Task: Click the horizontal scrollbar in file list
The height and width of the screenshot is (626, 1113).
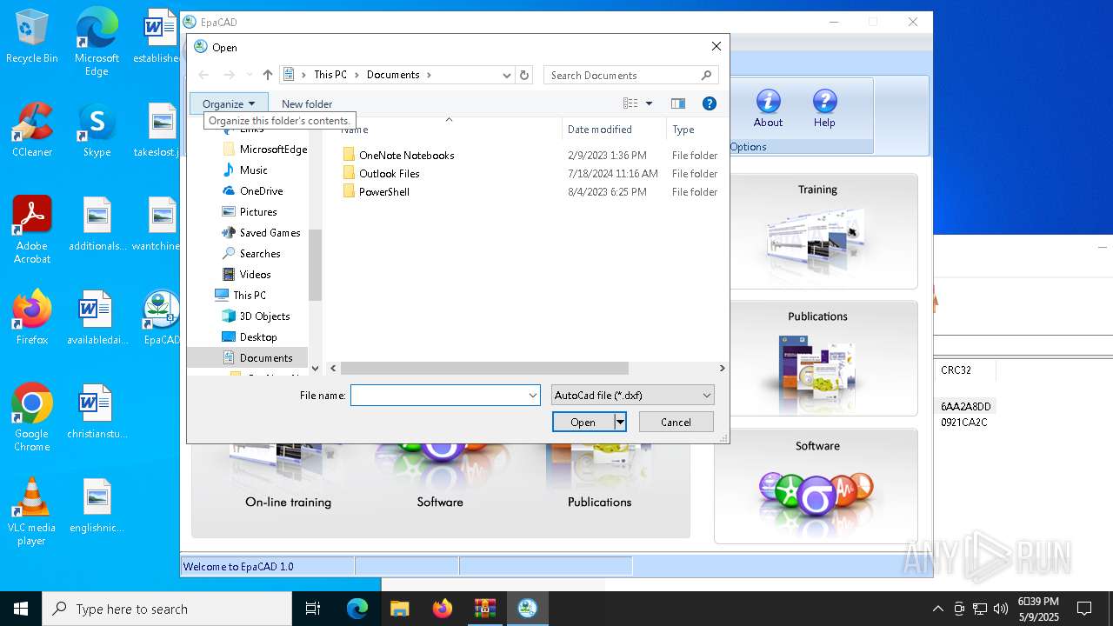Action: (483, 368)
